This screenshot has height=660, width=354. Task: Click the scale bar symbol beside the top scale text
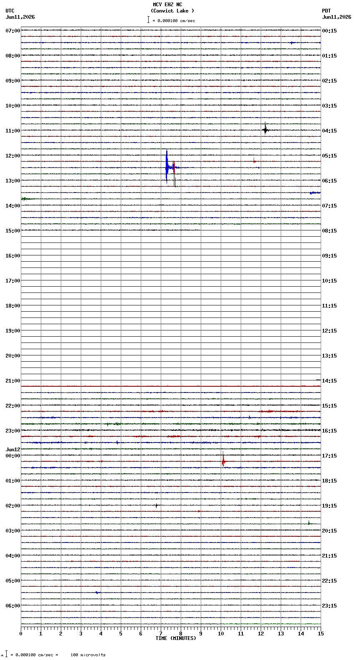148,20
